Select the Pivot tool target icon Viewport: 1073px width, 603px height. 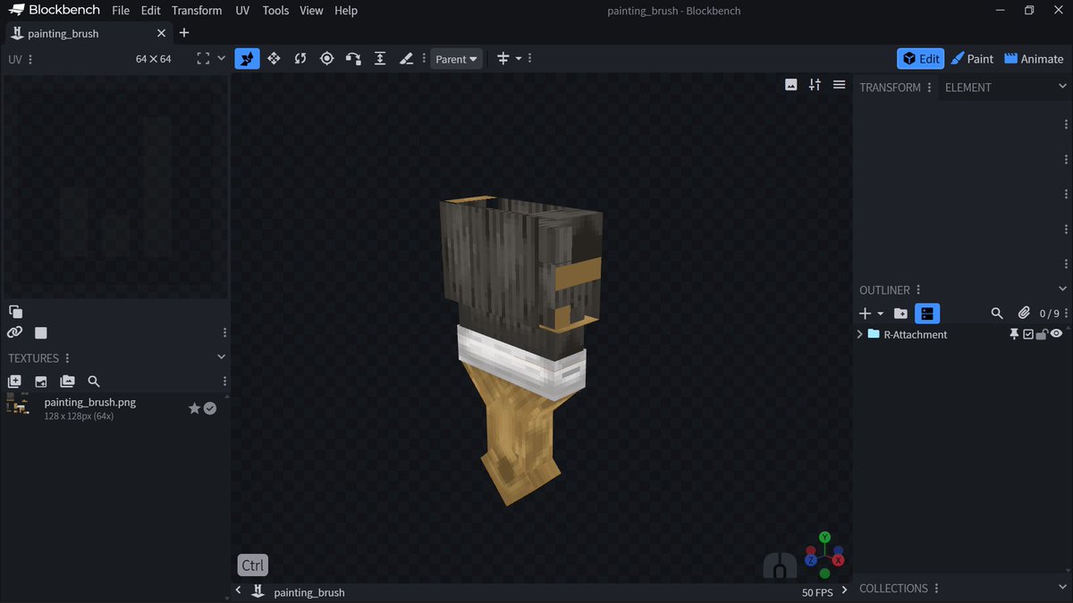point(327,58)
